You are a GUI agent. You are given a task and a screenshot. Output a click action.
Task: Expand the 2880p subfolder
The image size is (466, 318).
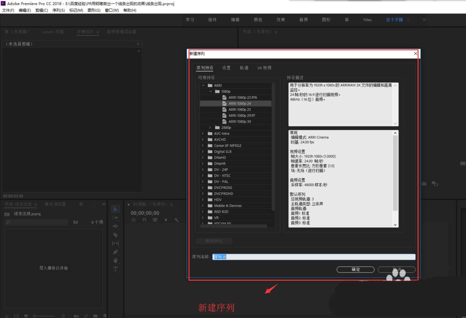(210, 128)
